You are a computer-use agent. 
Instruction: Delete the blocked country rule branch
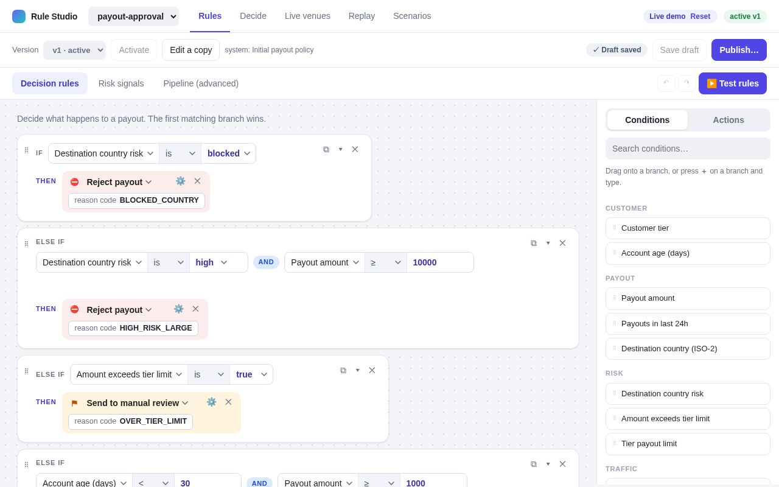(355, 149)
